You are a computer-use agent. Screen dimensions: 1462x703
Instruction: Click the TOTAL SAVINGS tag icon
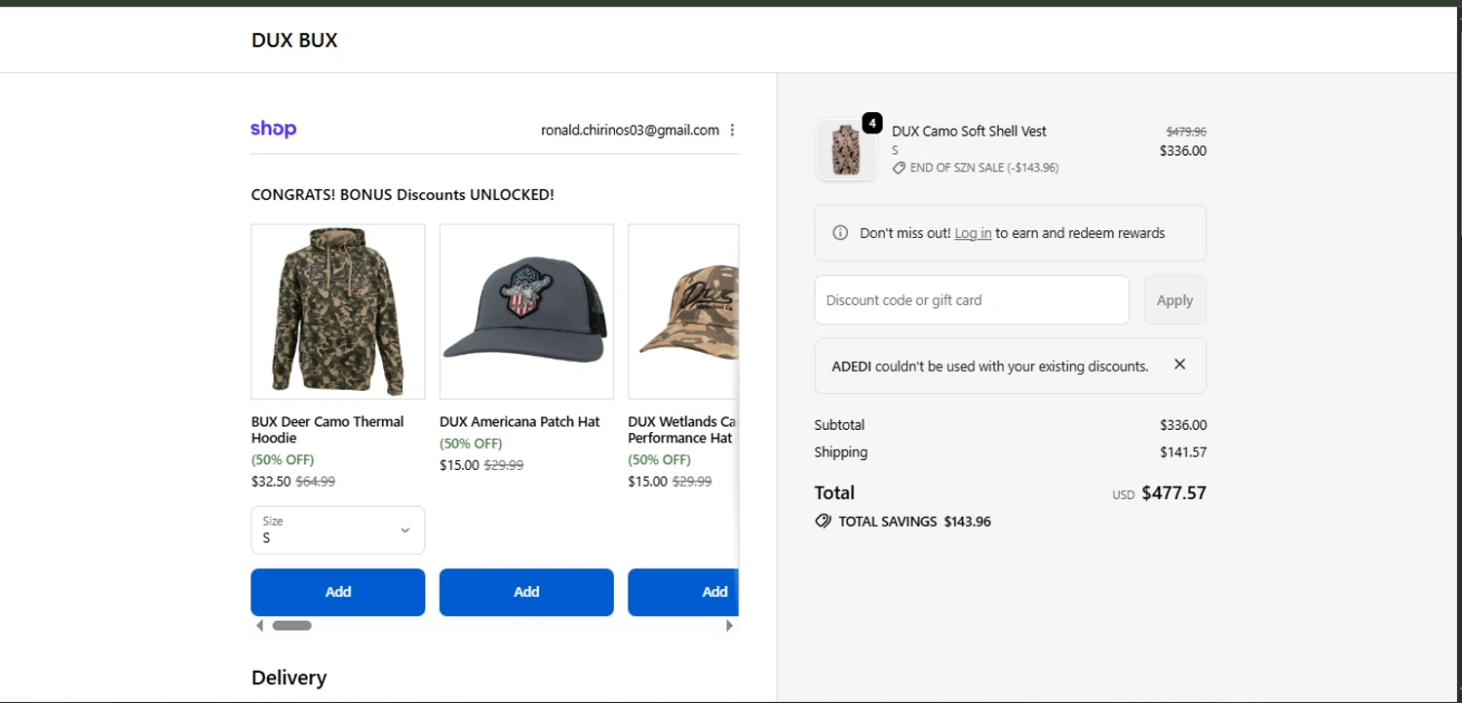tap(823, 522)
